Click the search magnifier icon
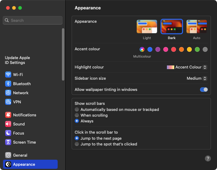217x170 pixels. (x=7, y=20)
